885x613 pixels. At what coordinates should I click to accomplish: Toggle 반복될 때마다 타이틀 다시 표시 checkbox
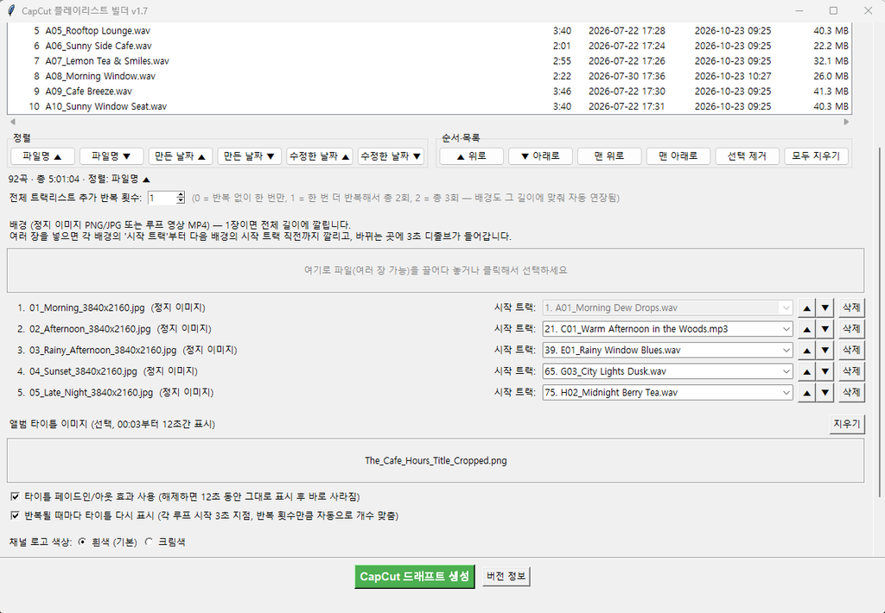pyautogui.click(x=16, y=515)
